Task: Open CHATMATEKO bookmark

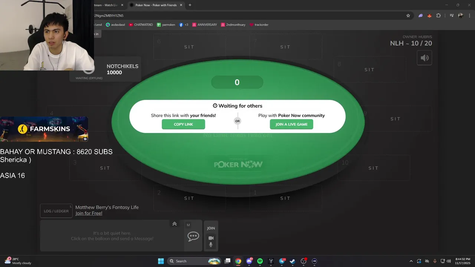Action: tap(141, 25)
